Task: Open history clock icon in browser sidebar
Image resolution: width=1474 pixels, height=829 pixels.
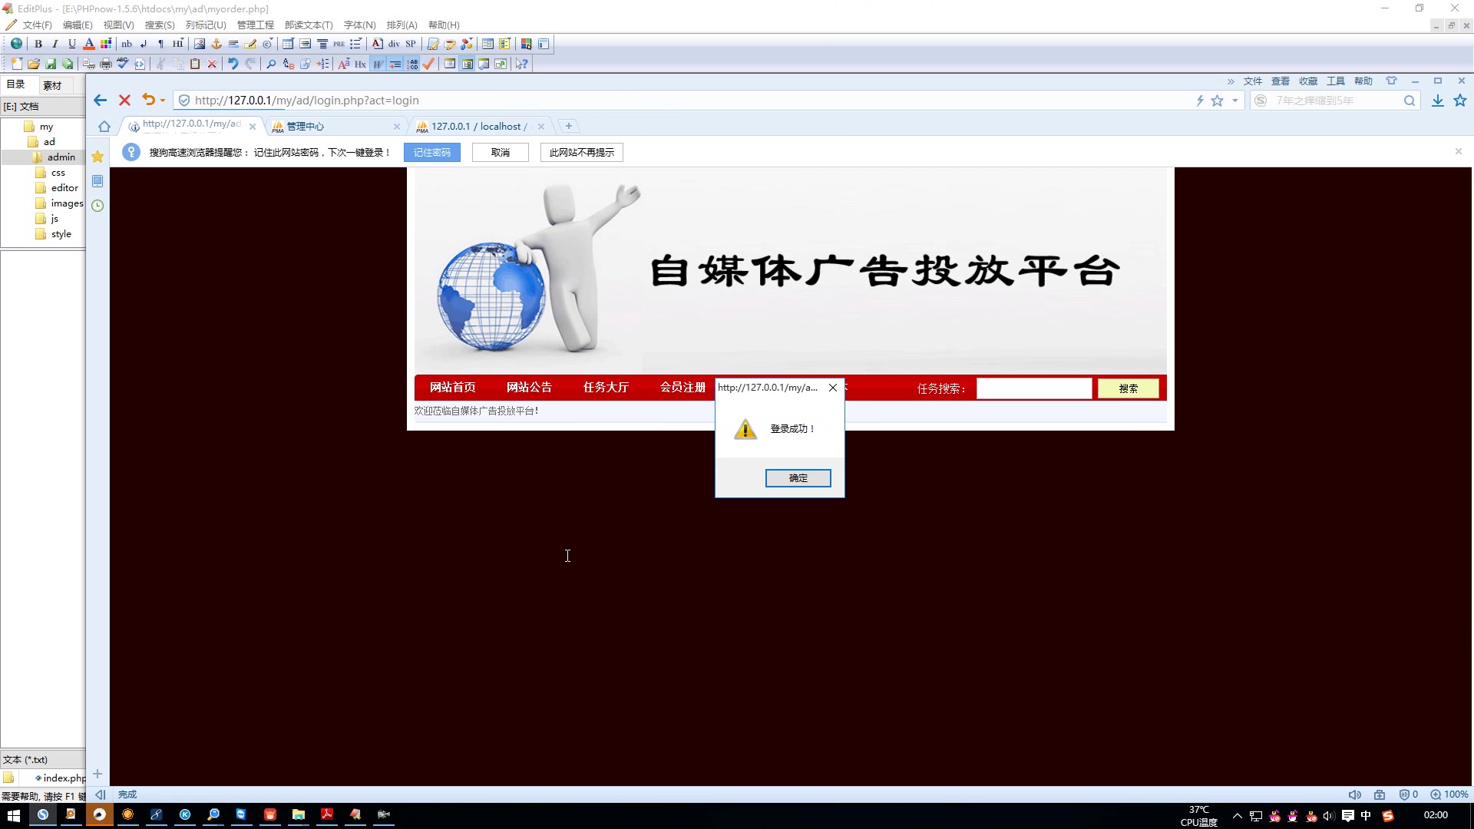Action: 97,206
